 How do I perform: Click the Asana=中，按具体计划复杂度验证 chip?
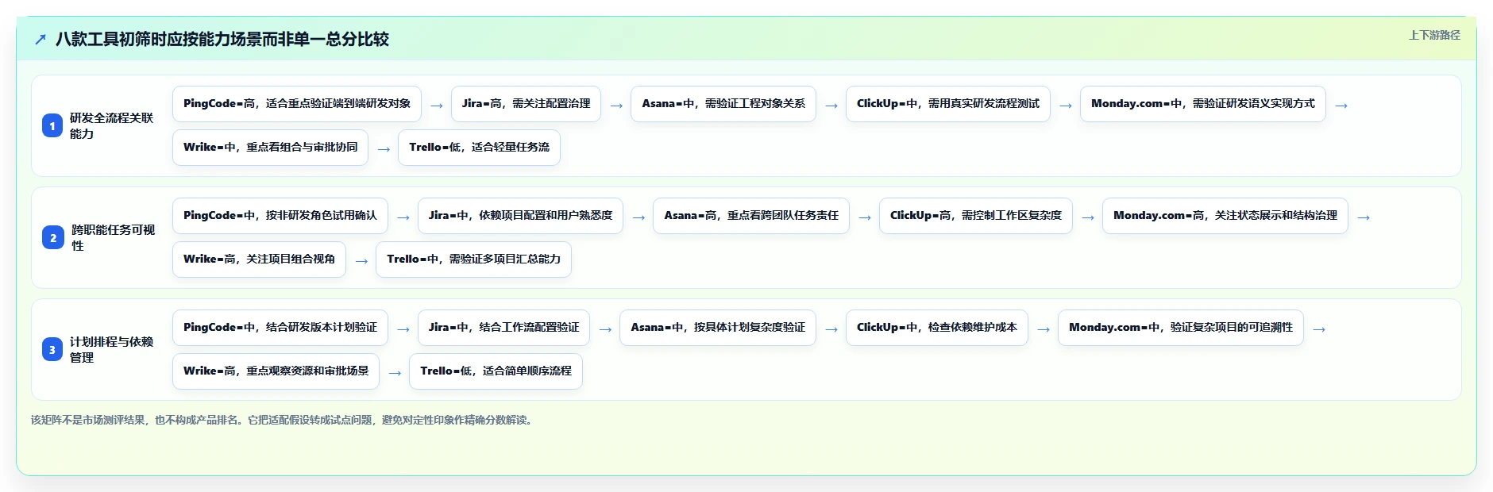pyautogui.click(x=718, y=328)
